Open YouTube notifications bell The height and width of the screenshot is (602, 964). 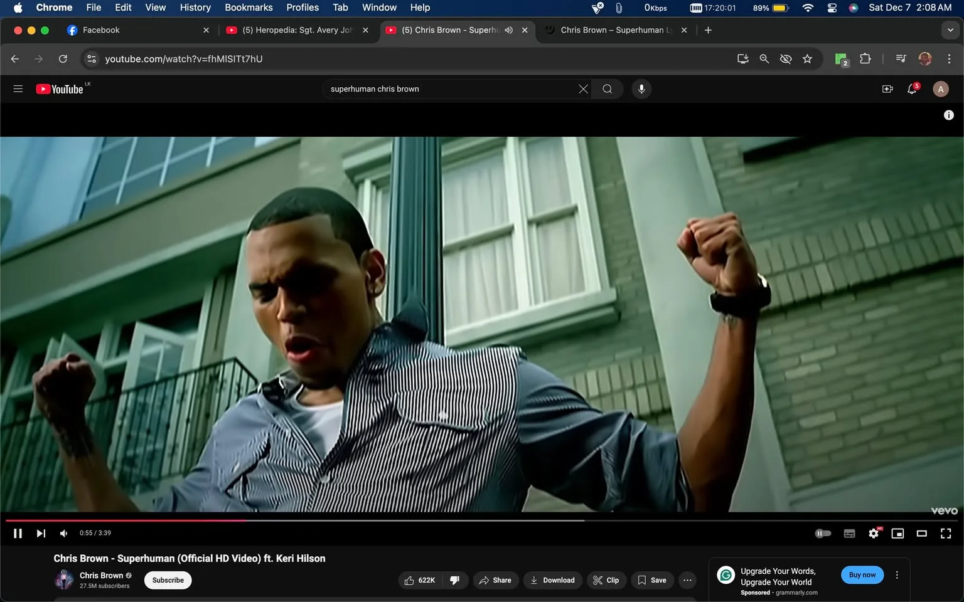(913, 89)
